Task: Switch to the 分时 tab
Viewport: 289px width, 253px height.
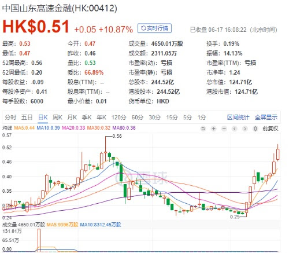Action: coord(10,117)
